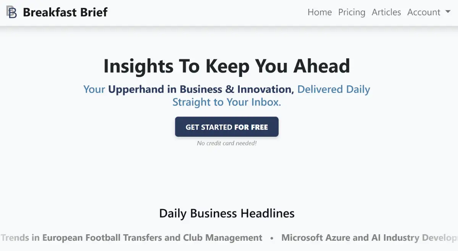
Task: Click the tagline's first word 'Your'
Action: pyautogui.click(x=94, y=90)
